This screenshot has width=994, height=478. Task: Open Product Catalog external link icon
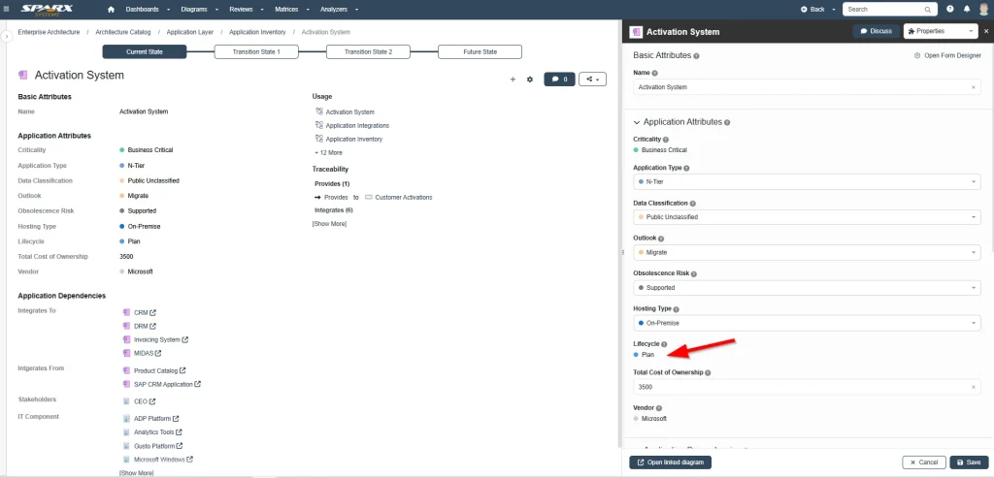click(x=183, y=370)
